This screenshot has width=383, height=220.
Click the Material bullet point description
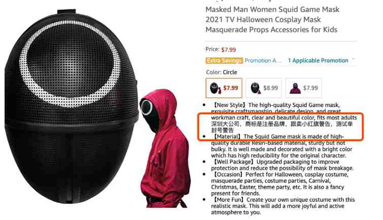[282, 146]
